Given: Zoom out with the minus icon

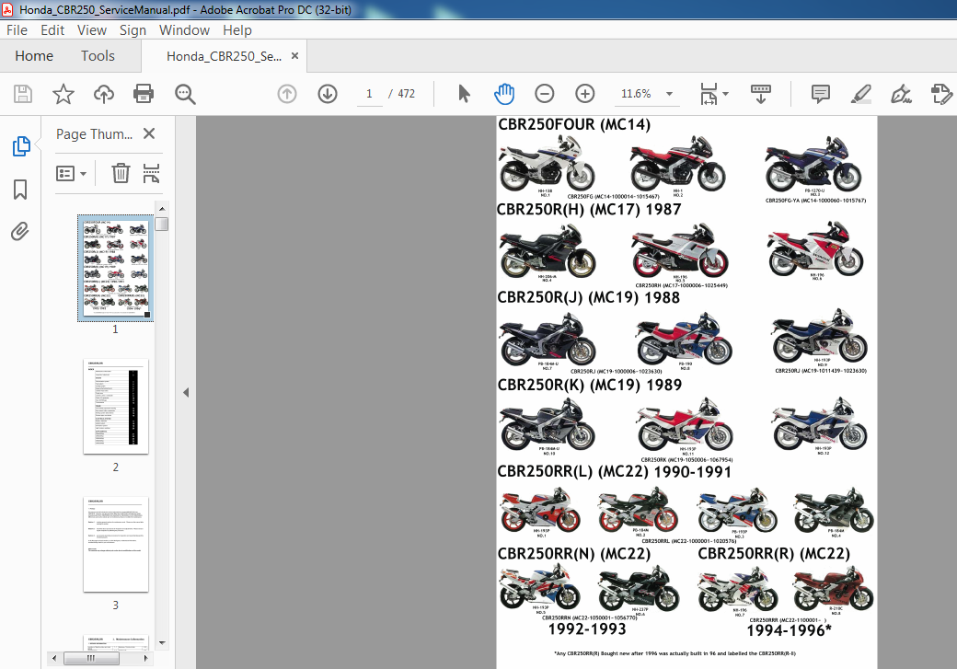Looking at the screenshot, I should click(545, 94).
